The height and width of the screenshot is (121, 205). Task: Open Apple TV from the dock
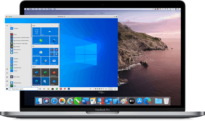tap(132, 101)
